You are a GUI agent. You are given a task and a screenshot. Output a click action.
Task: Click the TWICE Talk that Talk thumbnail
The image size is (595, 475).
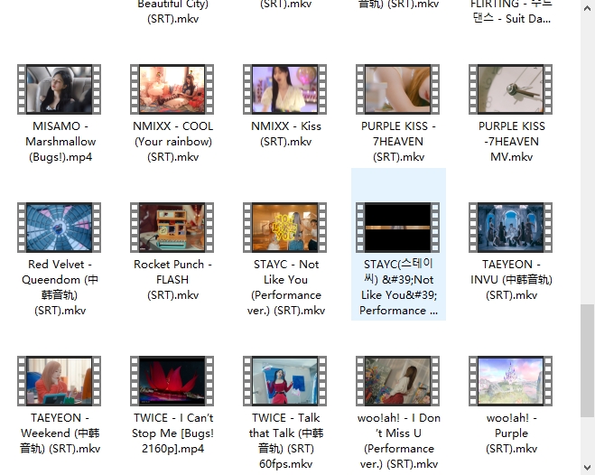(x=285, y=381)
